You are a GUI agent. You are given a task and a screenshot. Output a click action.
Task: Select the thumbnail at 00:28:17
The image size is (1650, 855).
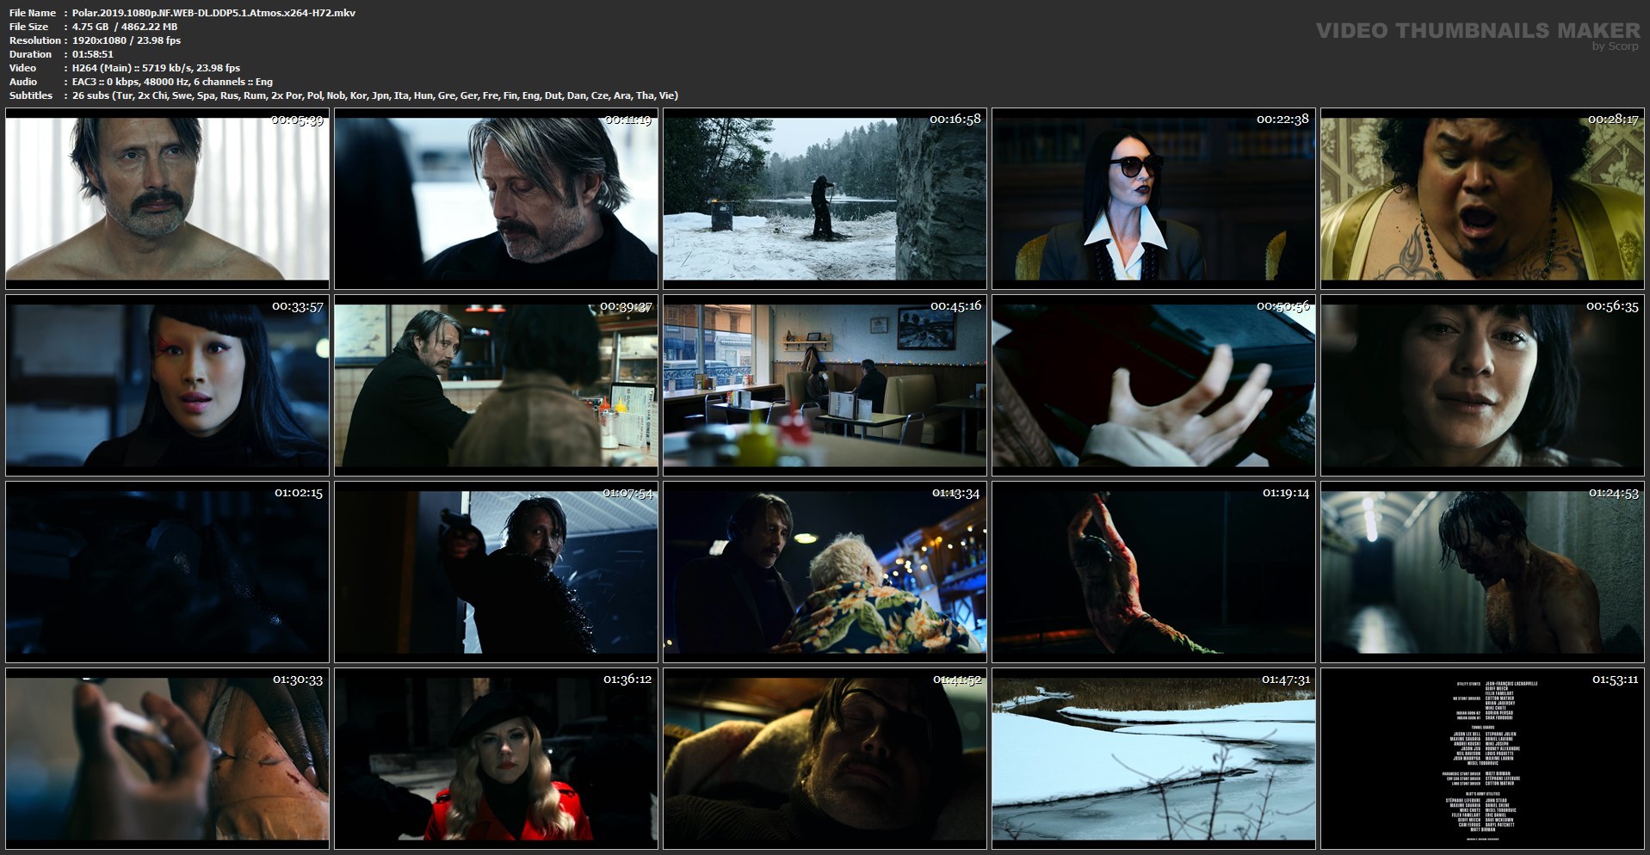point(1482,199)
